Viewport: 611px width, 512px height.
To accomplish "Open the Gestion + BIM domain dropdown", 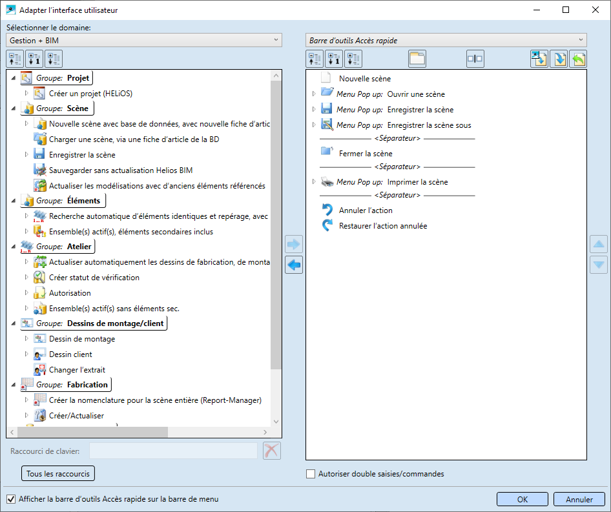I will pyautogui.click(x=144, y=40).
